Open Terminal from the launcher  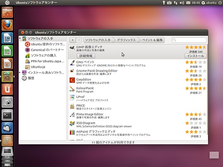[7, 115]
